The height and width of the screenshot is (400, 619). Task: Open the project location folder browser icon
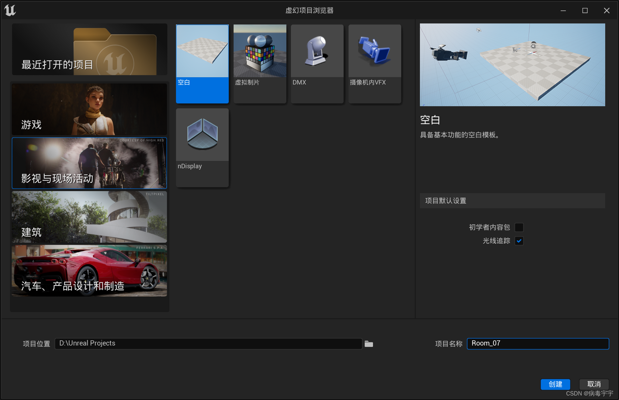[369, 343]
